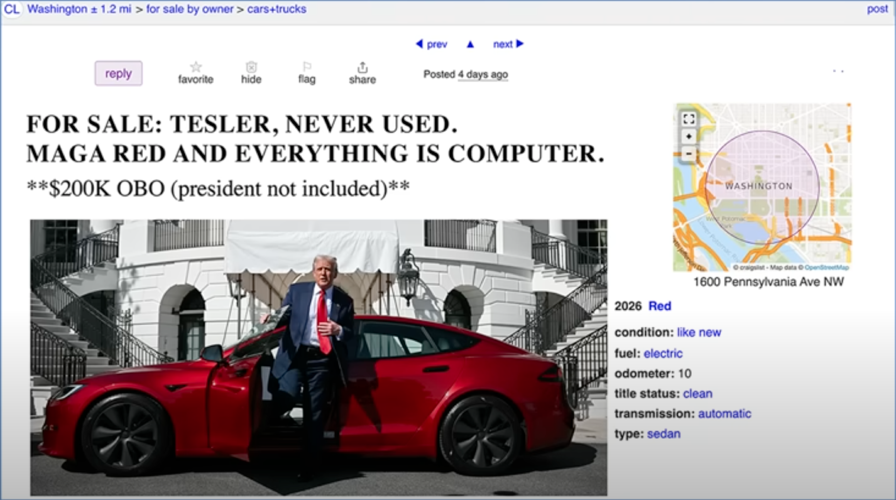Open the cars+trucks category breadcrumb

pos(277,9)
